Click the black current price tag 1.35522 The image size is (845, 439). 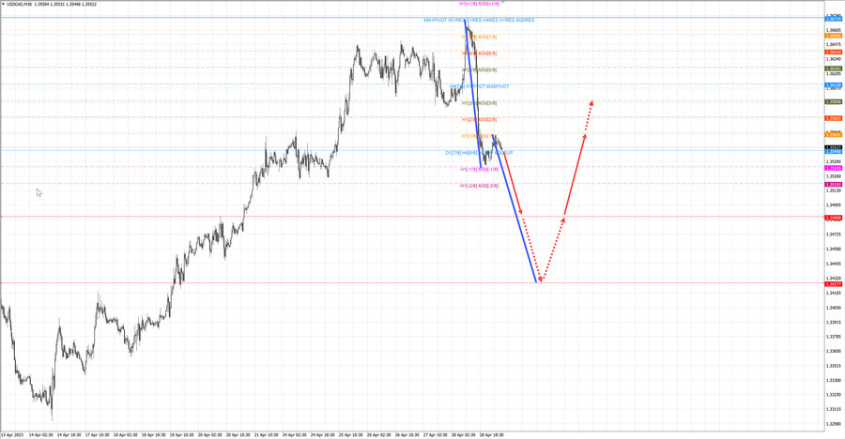click(833, 147)
